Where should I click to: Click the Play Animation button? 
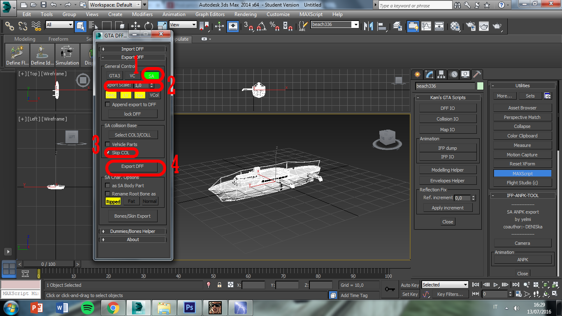click(497, 284)
